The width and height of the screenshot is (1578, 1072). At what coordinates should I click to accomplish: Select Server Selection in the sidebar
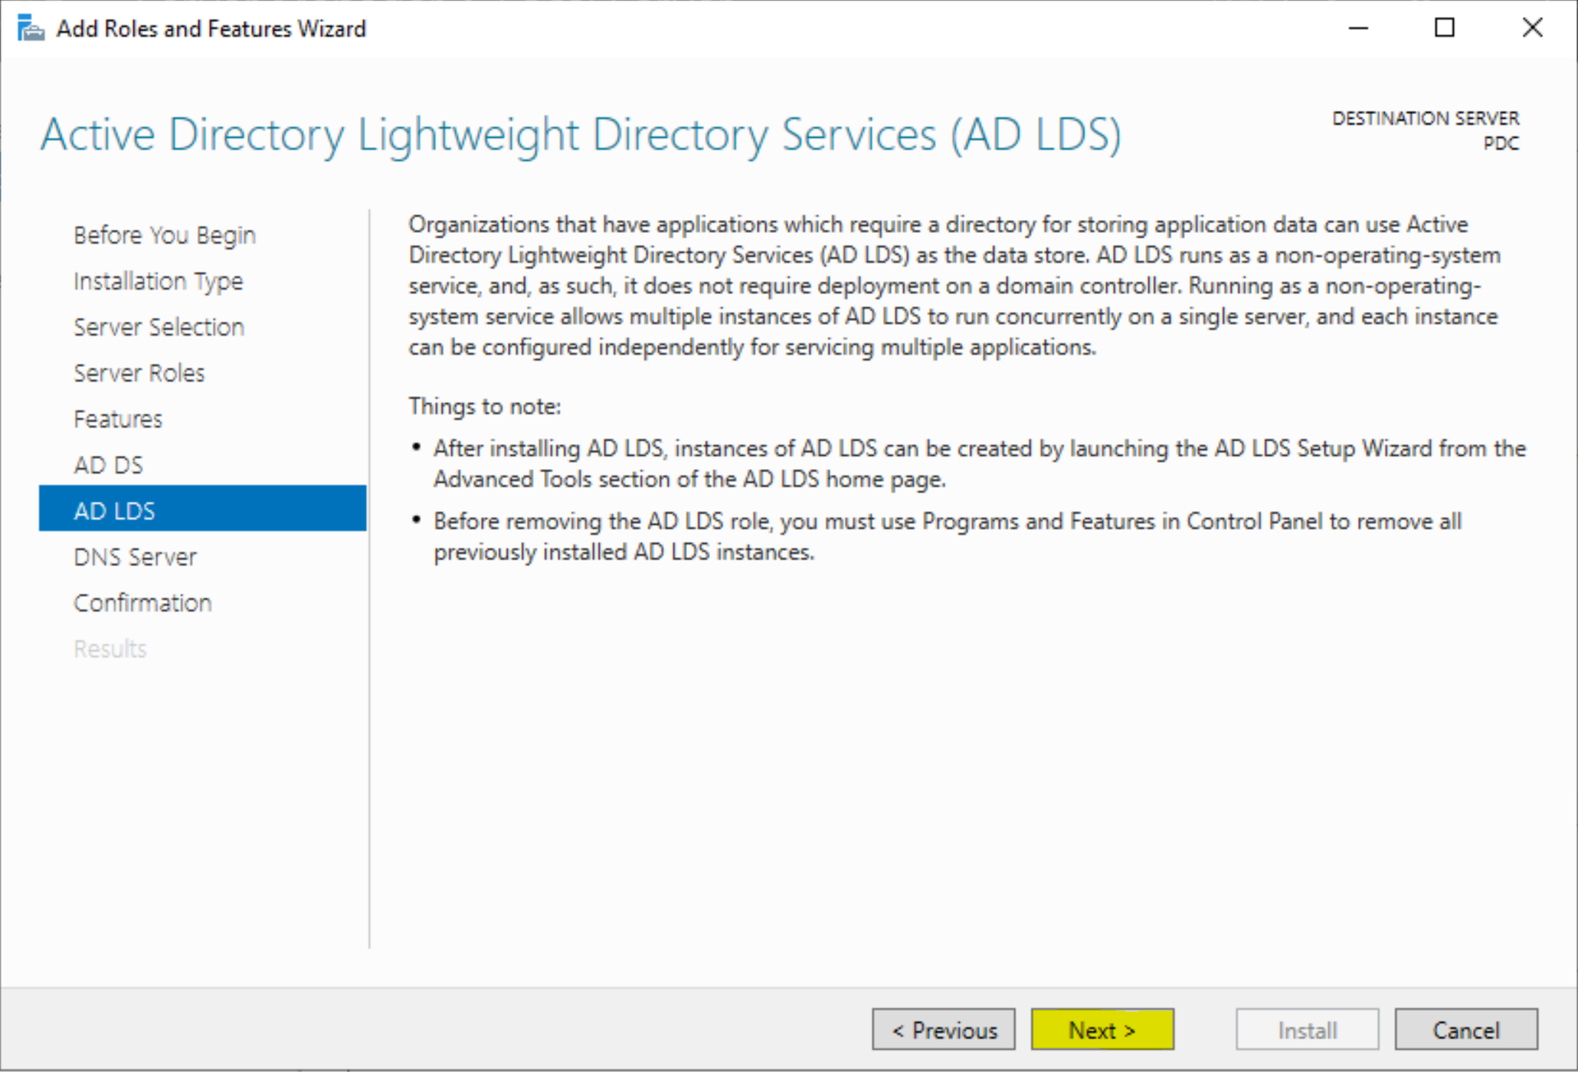click(159, 327)
